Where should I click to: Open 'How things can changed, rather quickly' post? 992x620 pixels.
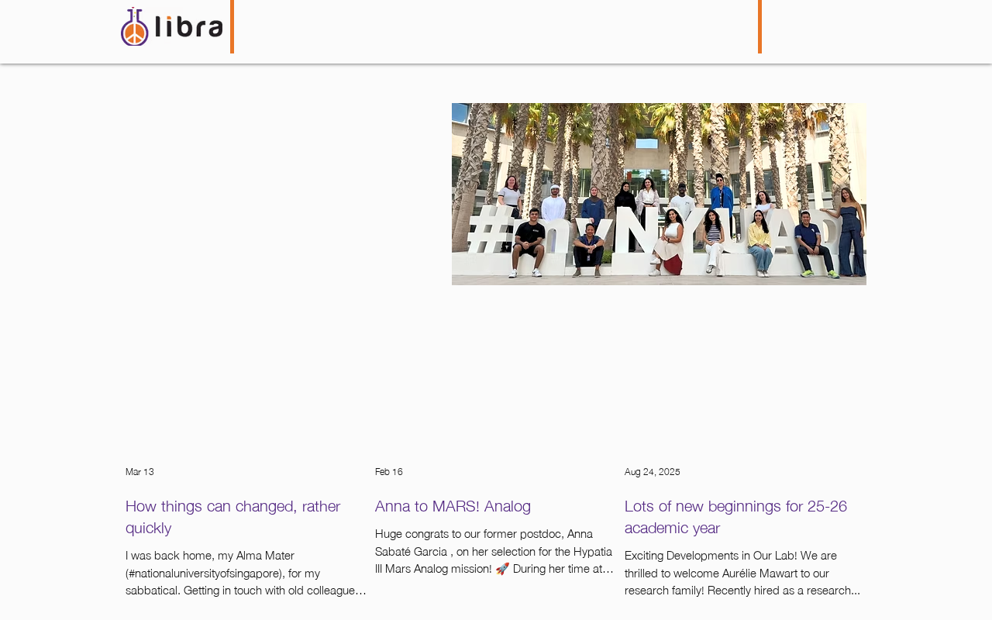coord(232,517)
